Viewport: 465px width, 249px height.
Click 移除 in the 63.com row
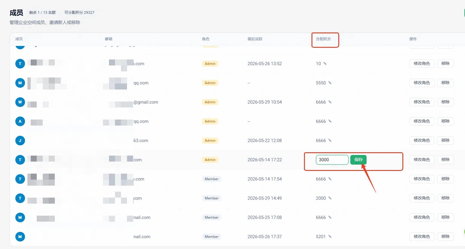tap(445, 141)
